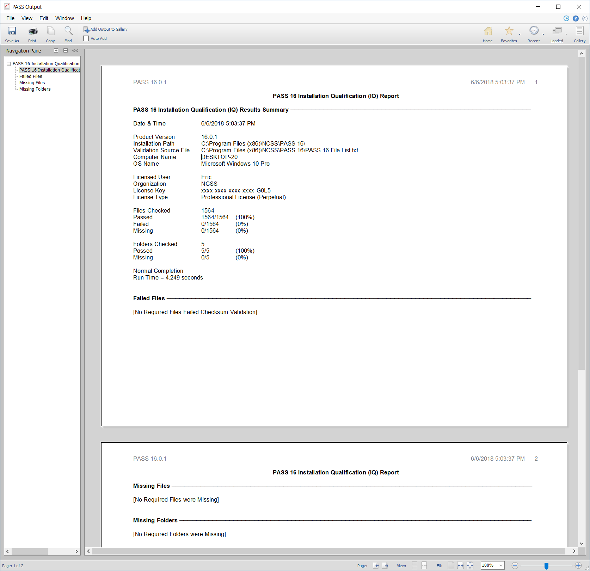Click the blue help question mark
590x571 pixels.
coord(576,18)
